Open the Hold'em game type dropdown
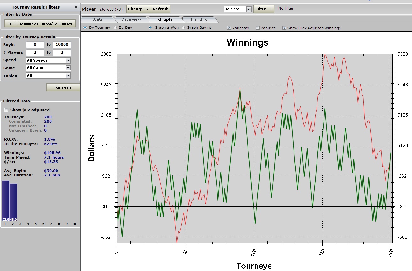This screenshot has height=271, width=412. 238,9
